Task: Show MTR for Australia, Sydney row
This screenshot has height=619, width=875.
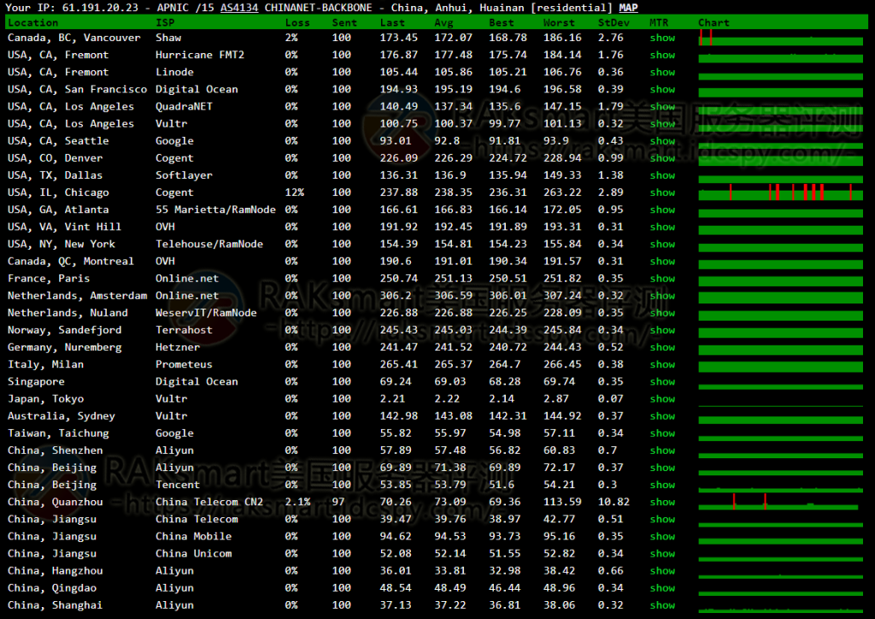Action: coord(662,416)
